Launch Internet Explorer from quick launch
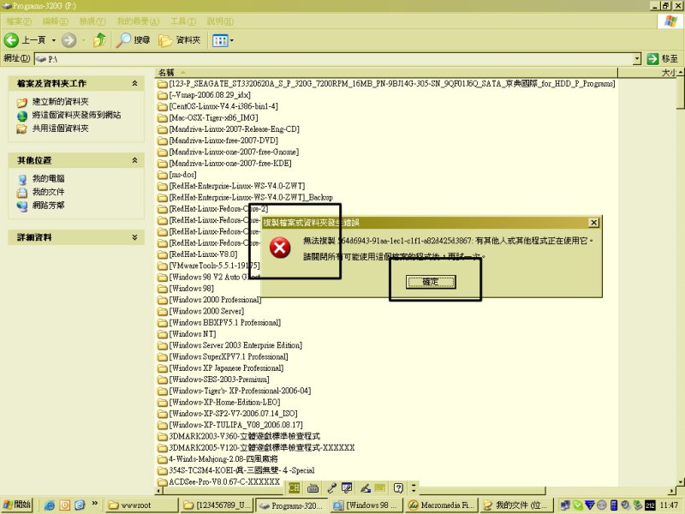 (x=49, y=505)
